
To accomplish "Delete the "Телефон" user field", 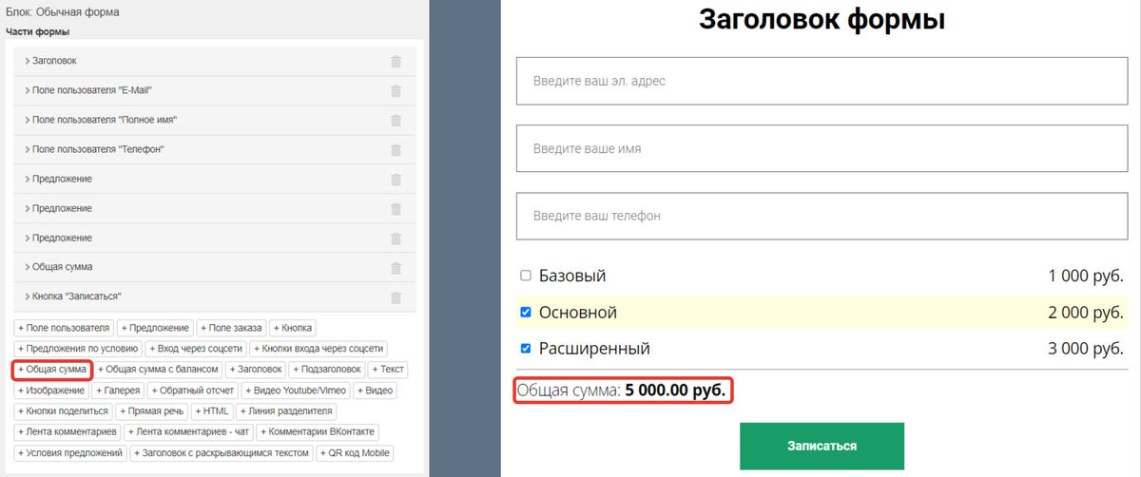I will pyautogui.click(x=396, y=150).
